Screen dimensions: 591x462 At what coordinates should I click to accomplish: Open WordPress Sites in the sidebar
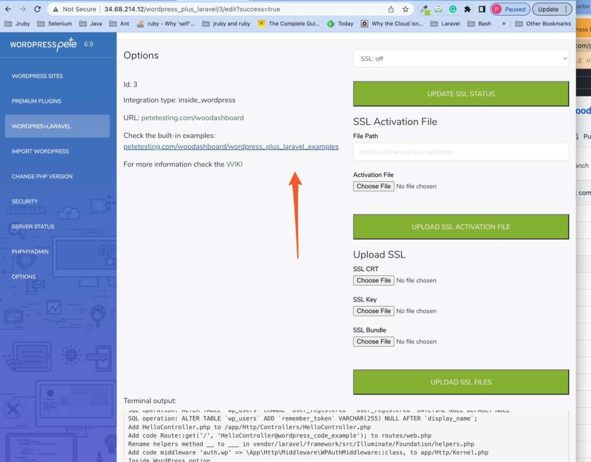[x=38, y=76]
